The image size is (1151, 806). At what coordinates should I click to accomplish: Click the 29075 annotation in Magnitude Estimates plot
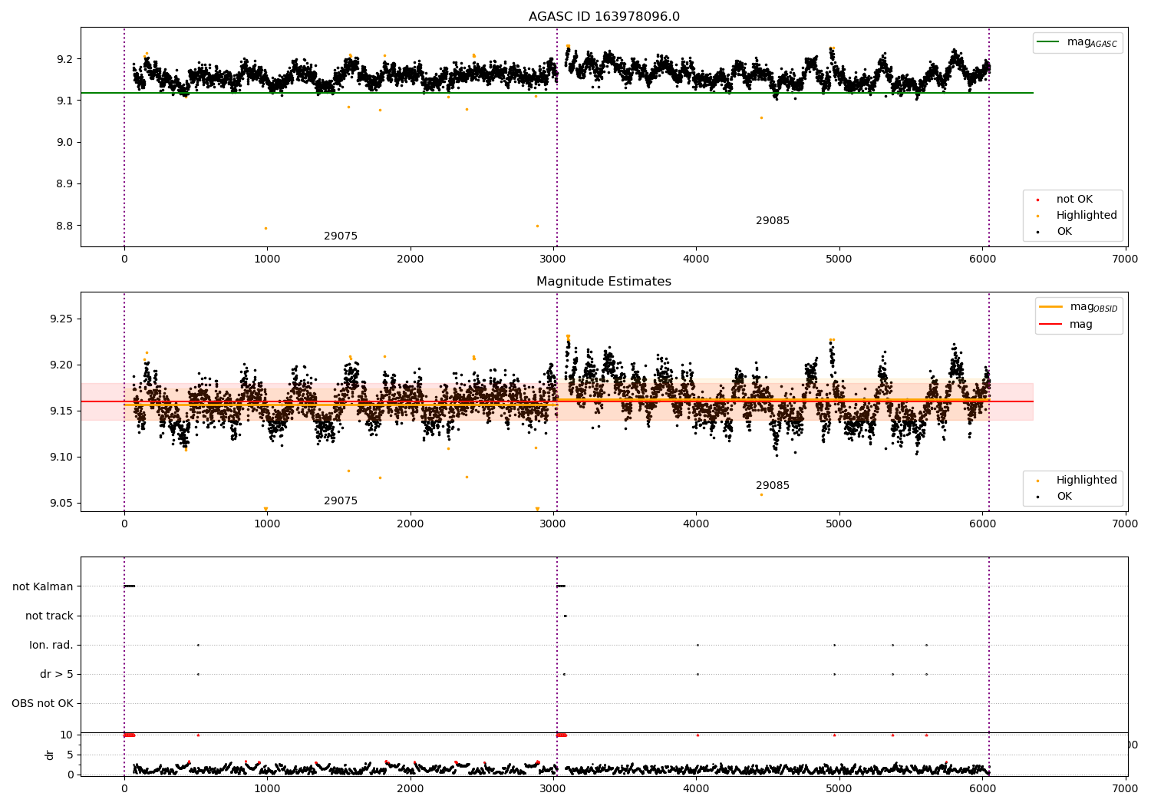click(341, 501)
